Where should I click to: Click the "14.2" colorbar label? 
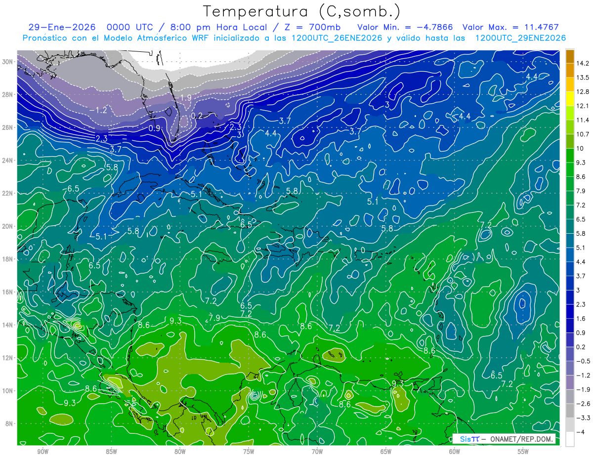584,63
